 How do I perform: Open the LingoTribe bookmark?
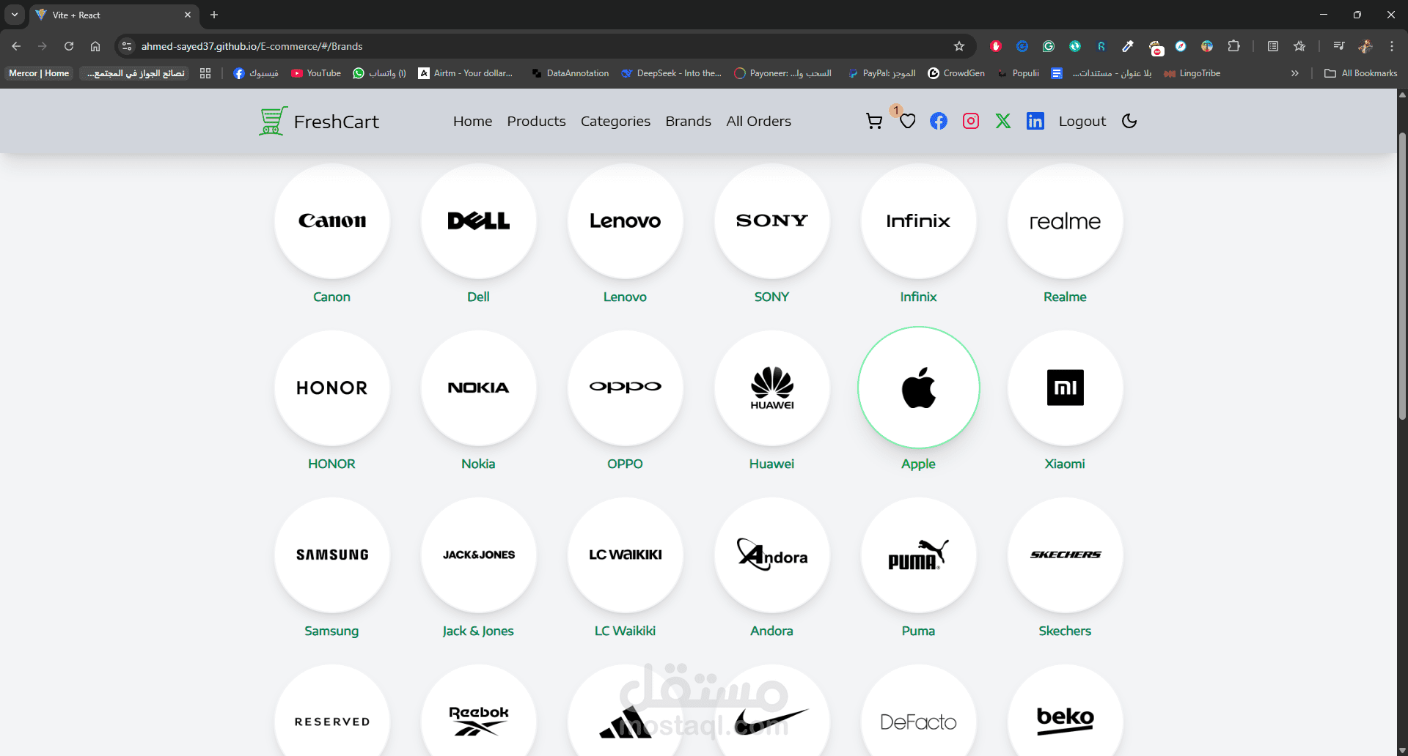(x=1192, y=73)
